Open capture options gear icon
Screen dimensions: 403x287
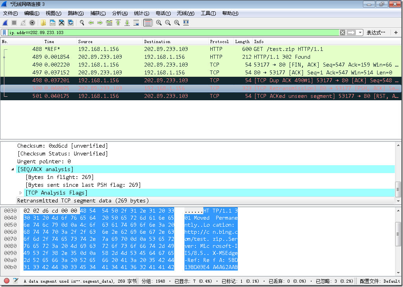tap(32, 23)
